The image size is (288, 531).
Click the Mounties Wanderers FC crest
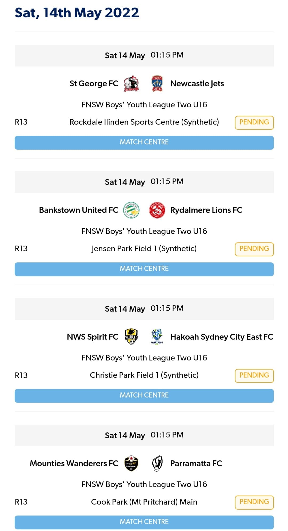click(x=131, y=463)
